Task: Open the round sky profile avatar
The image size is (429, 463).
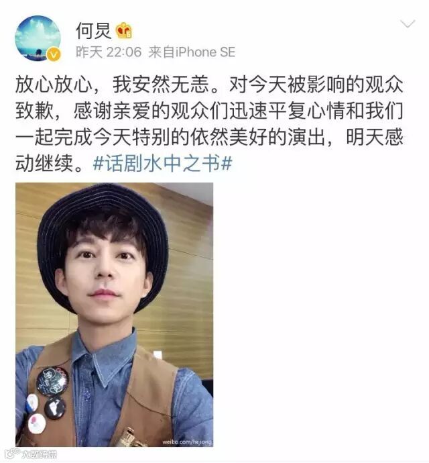Action: (x=38, y=38)
